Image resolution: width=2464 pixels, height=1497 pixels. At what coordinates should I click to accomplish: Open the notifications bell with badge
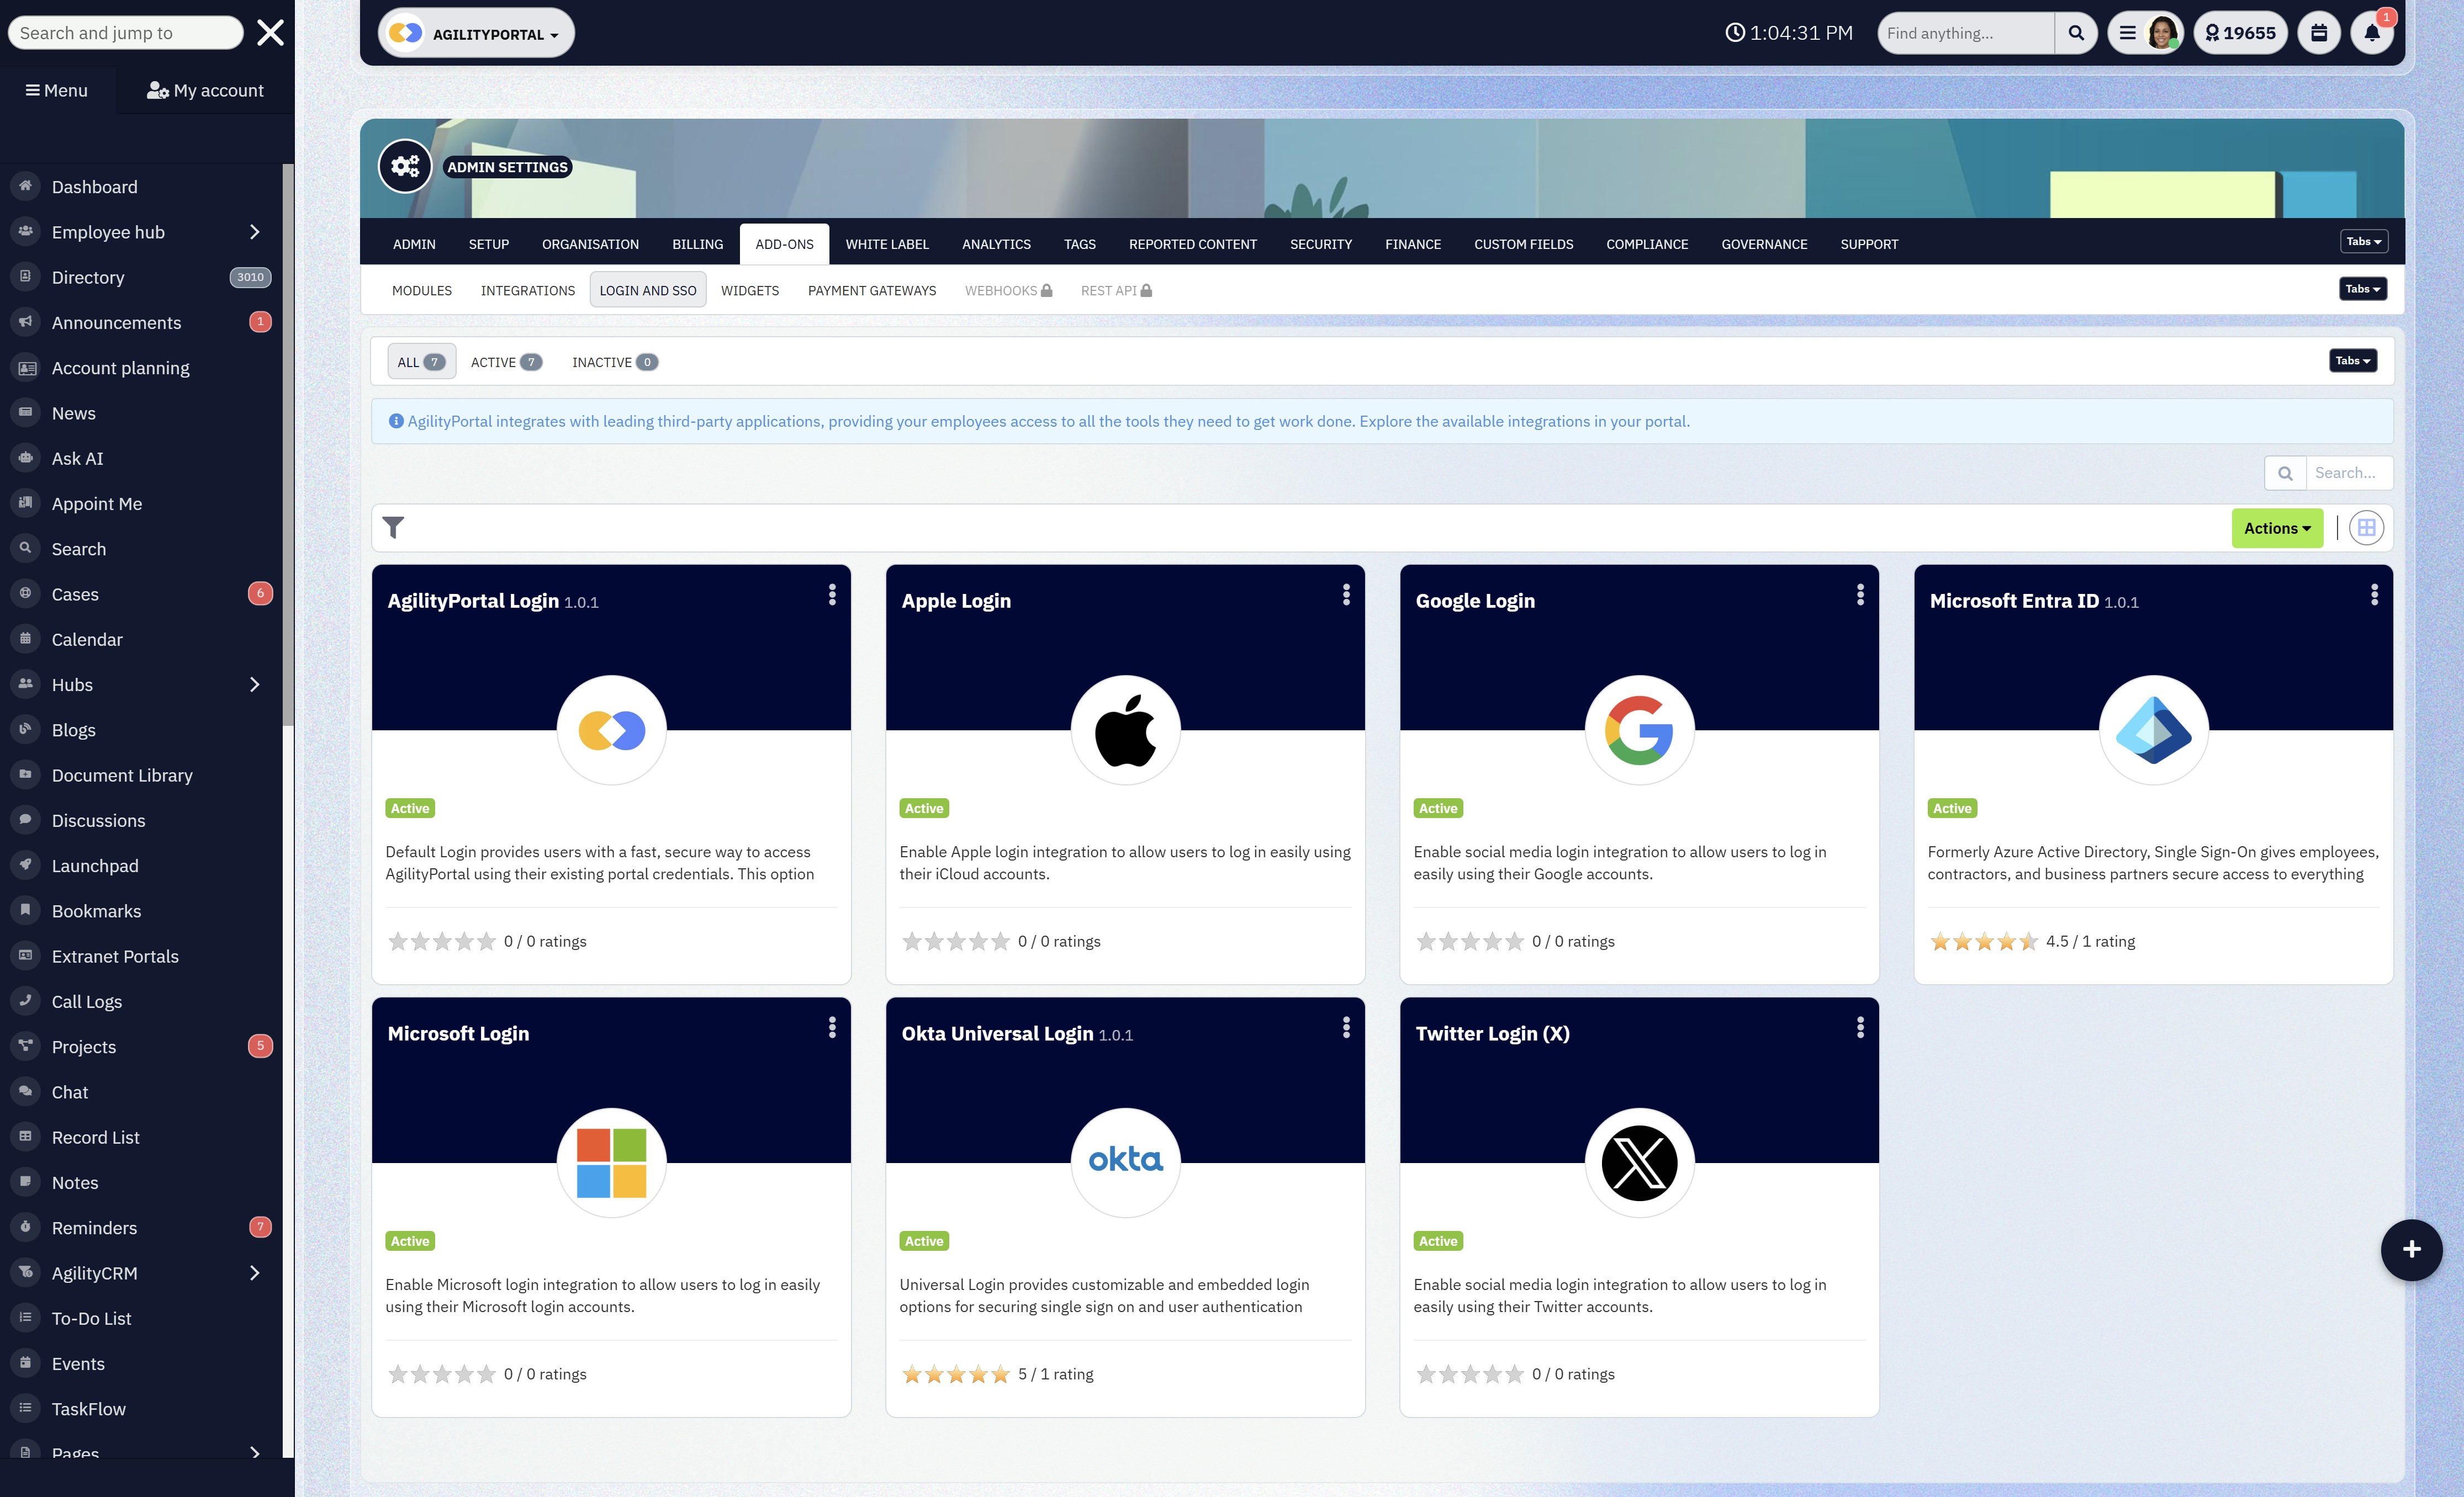tap(2372, 32)
